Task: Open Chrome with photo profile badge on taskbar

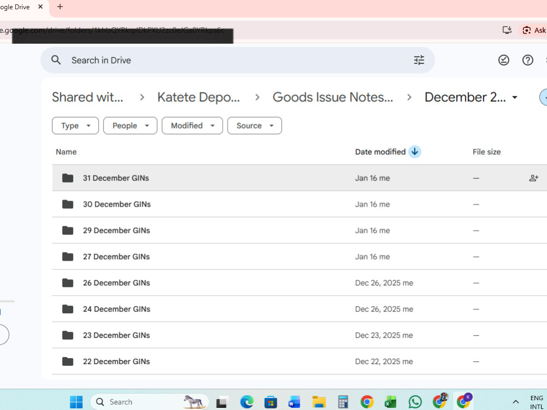Action: pos(440,401)
